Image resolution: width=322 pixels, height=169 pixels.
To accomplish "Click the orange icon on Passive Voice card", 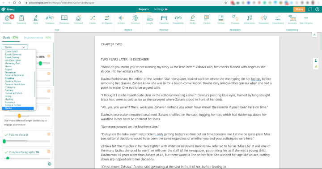I will pyautogui.click(x=49, y=134).
